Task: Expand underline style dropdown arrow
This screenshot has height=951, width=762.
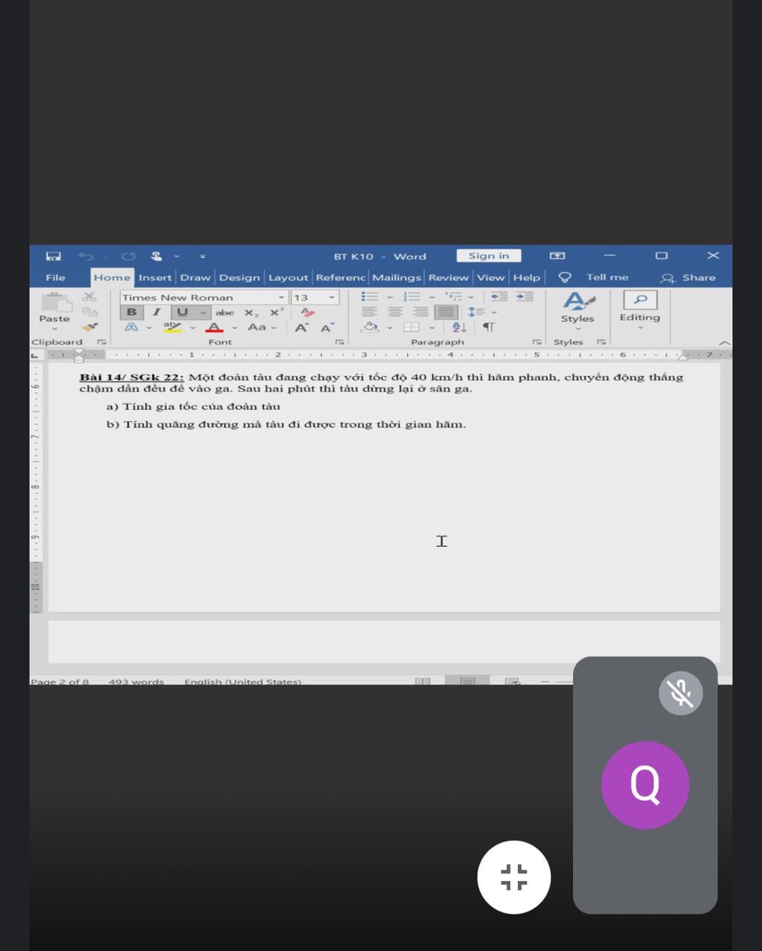Action: (202, 313)
